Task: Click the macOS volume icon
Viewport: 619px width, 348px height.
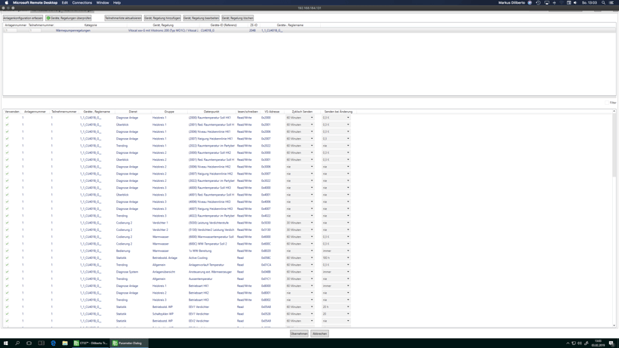Action: (x=575, y=3)
